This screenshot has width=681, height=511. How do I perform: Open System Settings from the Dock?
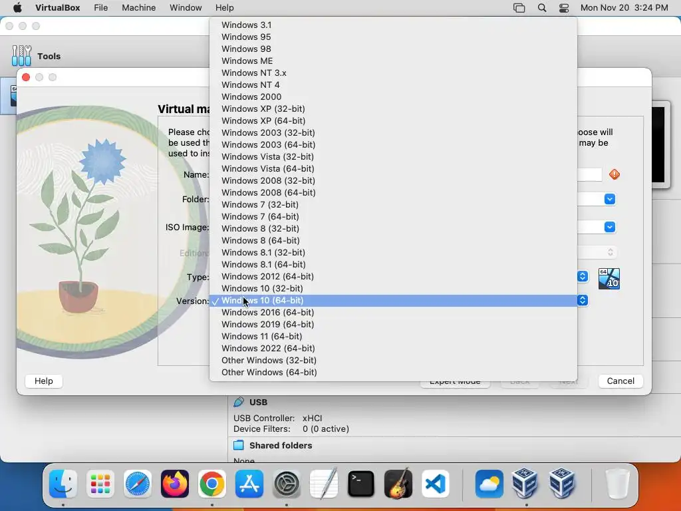coord(287,484)
